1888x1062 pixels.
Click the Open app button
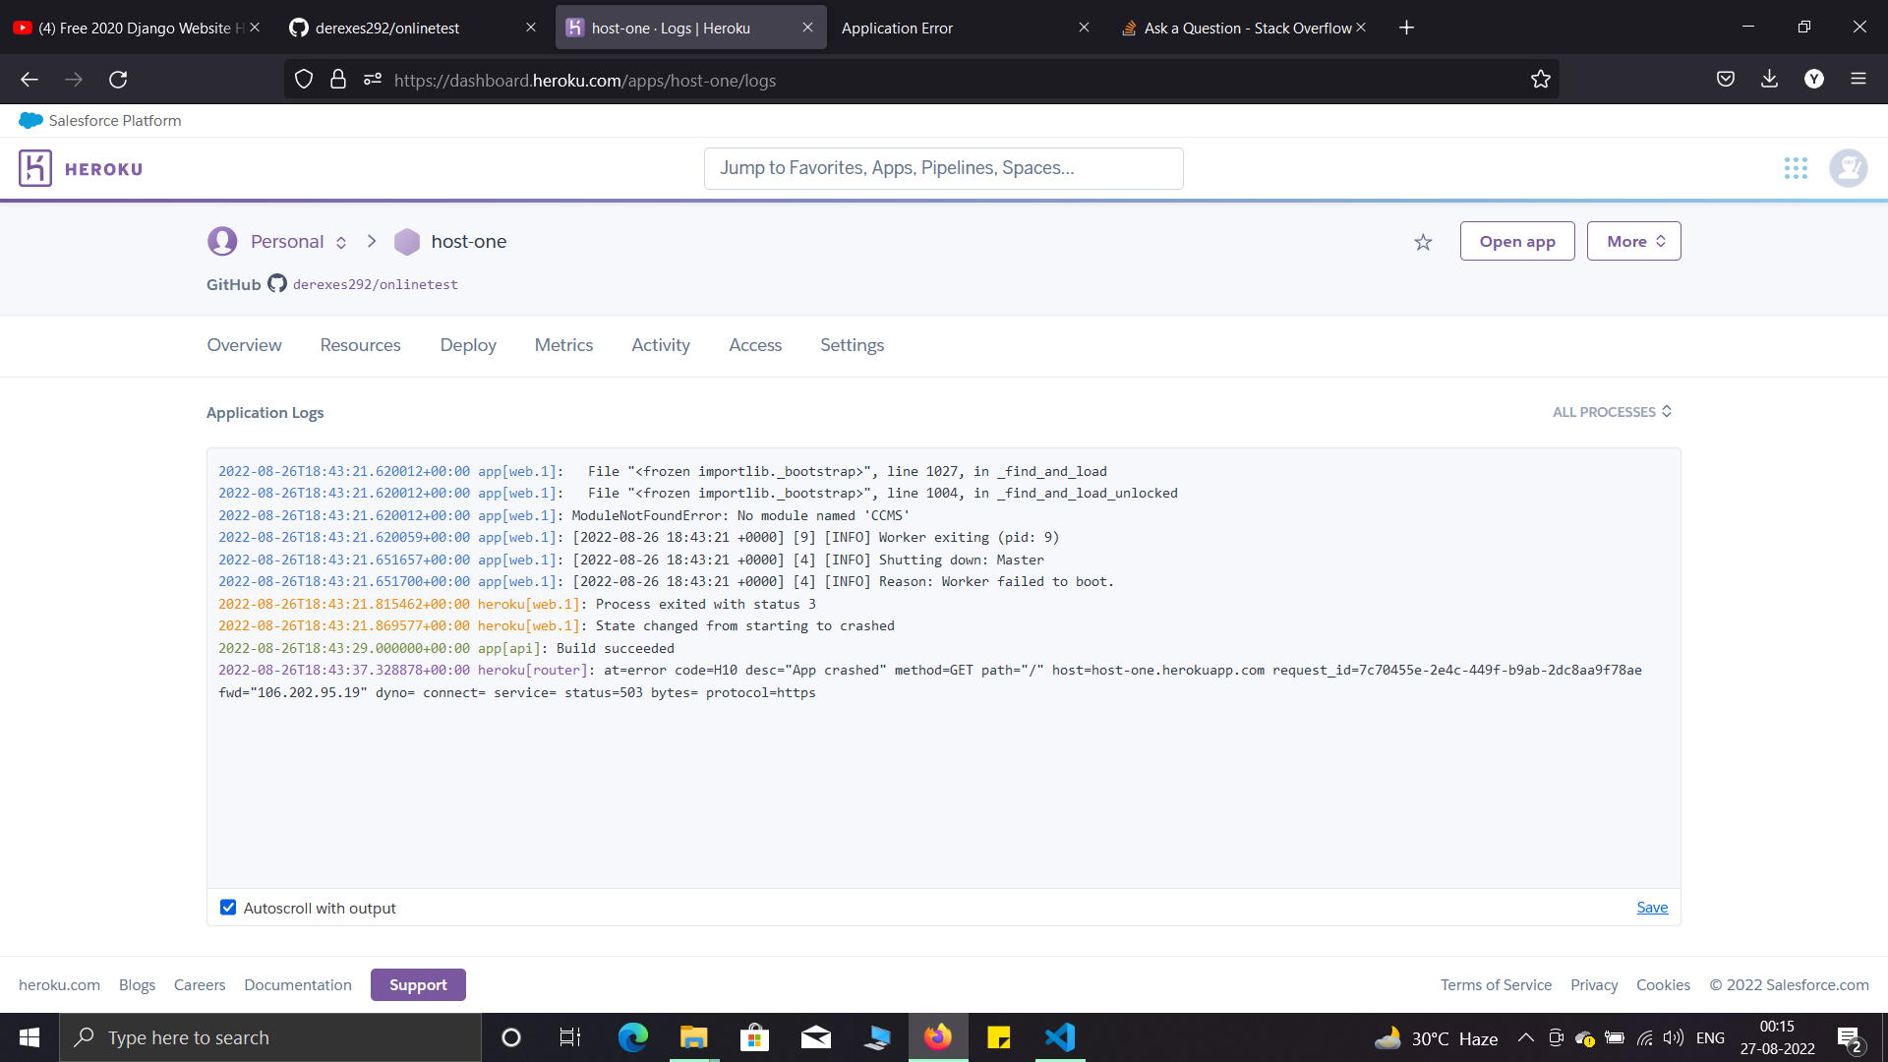coord(1517,241)
